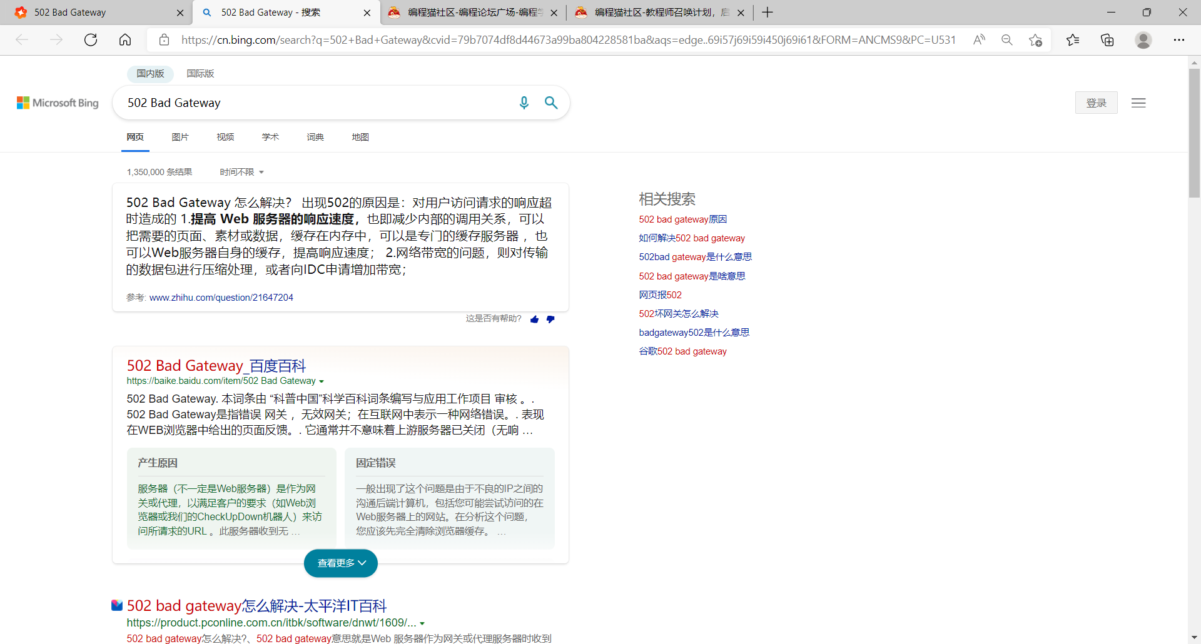
Task: Click related search 'badgateway502是什么意思'
Action: tap(694, 333)
